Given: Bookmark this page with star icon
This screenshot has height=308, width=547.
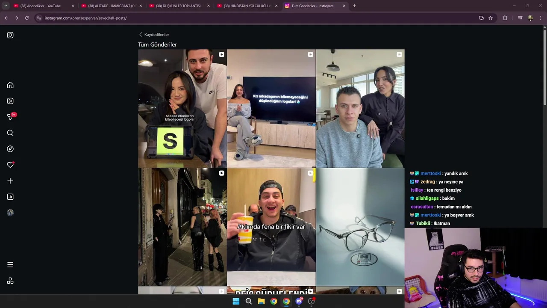Looking at the screenshot, I should tap(491, 18).
